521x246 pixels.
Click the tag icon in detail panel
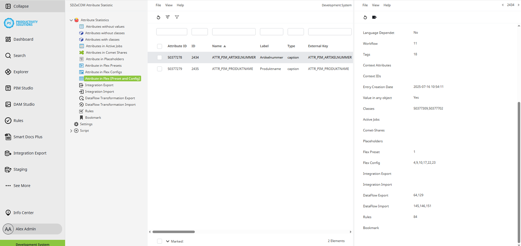click(x=375, y=17)
